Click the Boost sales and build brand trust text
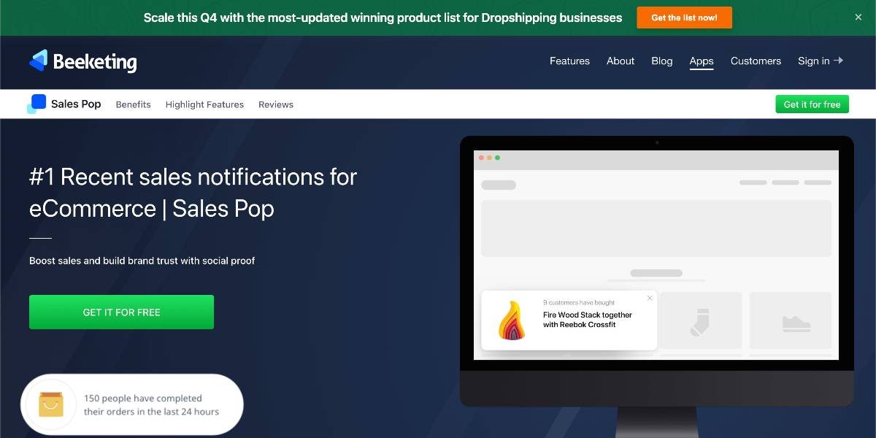 click(x=142, y=261)
